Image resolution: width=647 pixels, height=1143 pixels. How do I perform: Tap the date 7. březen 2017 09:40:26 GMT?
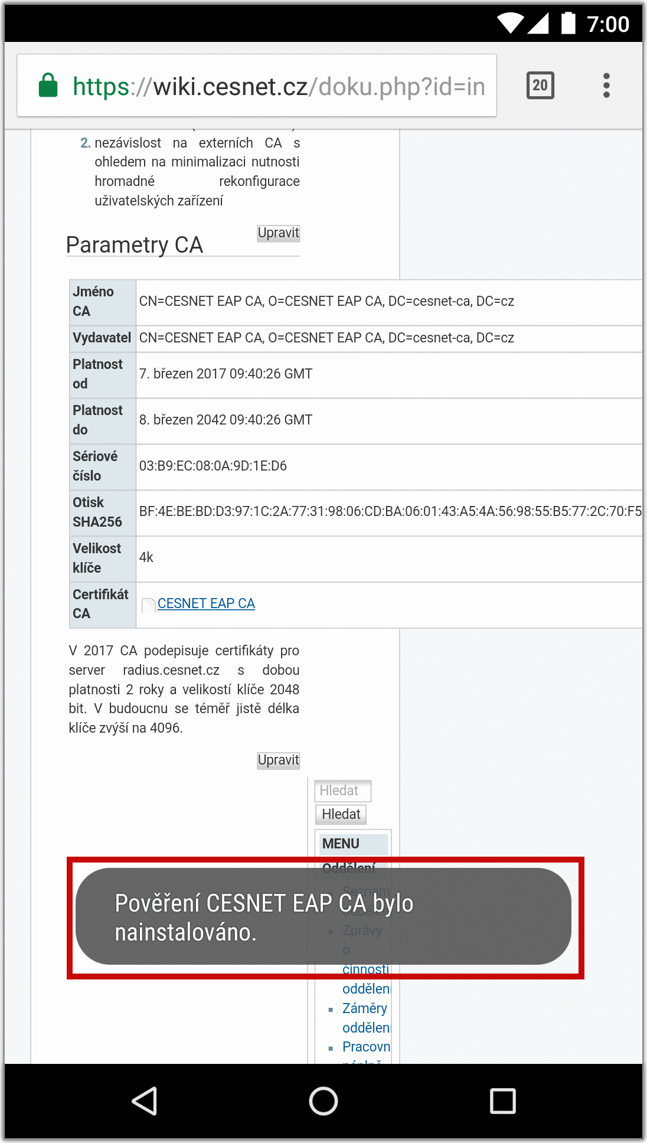click(x=226, y=374)
